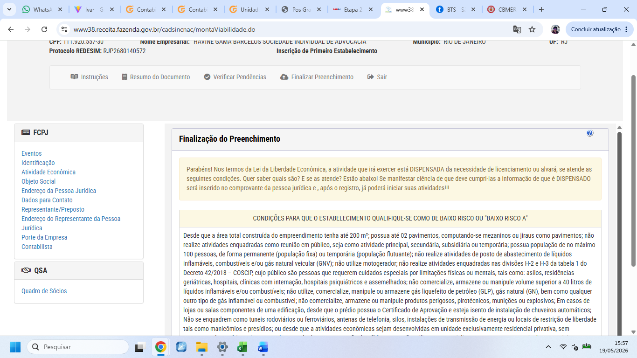637x358 pixels.
Task: Open the Representante/Preposto link
Action: coord(53,209)
